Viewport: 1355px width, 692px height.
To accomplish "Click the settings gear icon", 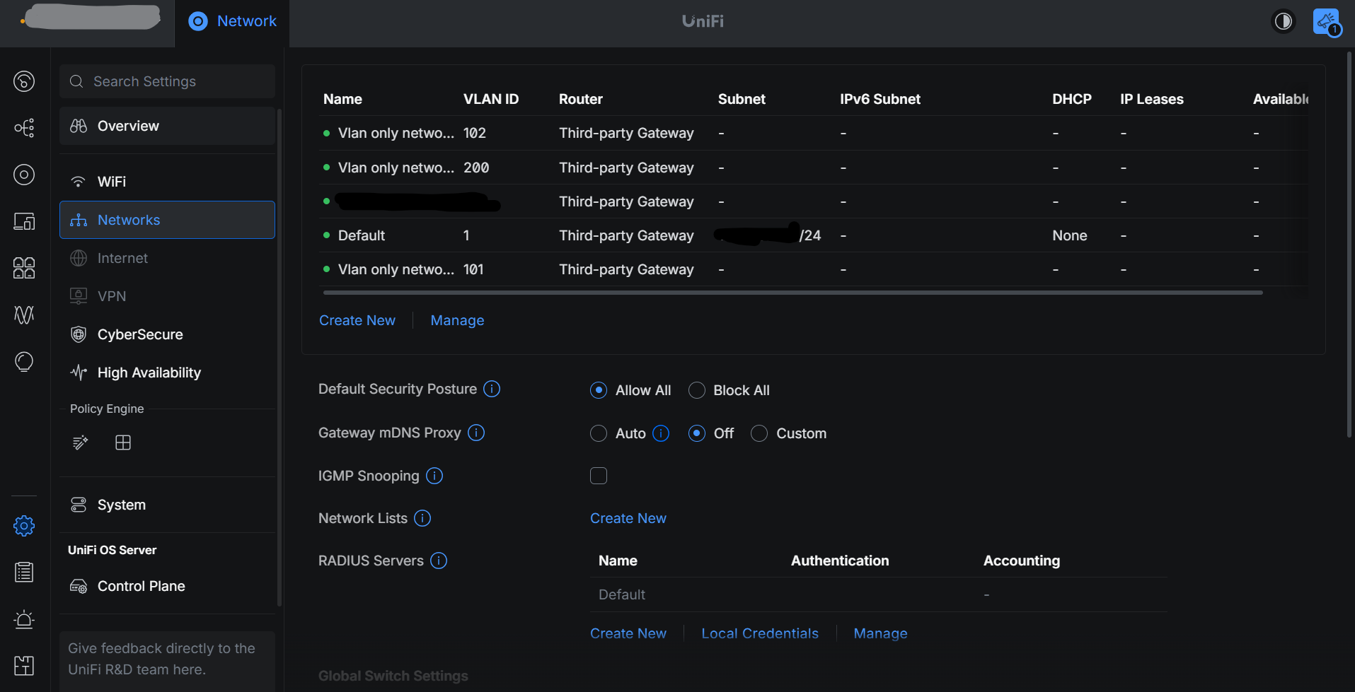I will (x=24, y=526).
